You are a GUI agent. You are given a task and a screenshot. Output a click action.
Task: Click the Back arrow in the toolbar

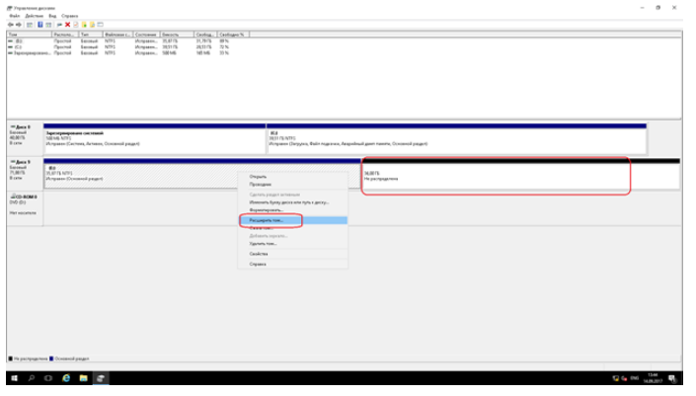click(9, 23)
